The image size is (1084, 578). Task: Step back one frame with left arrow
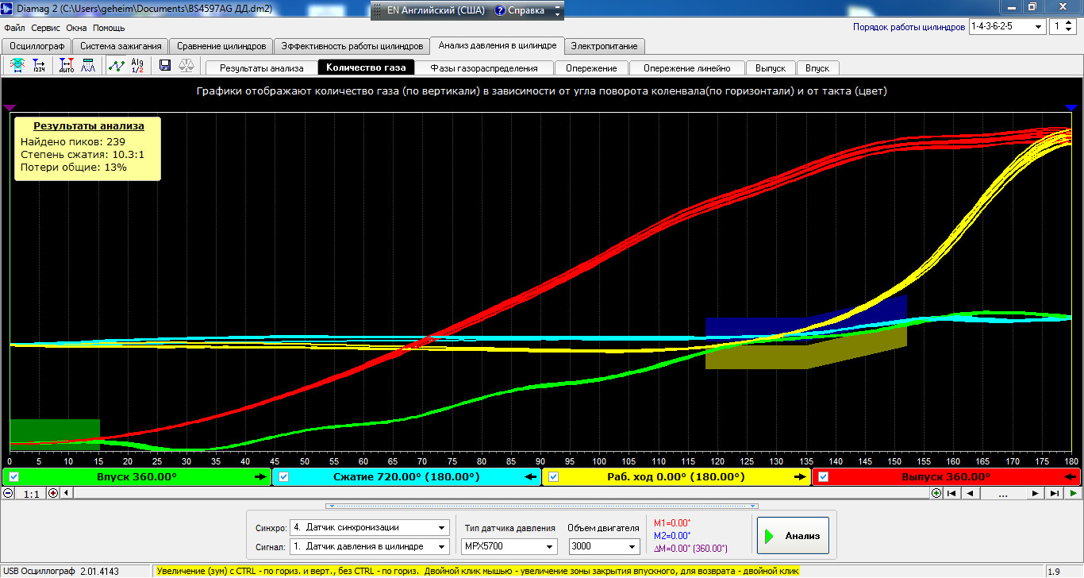pos(970,493)
